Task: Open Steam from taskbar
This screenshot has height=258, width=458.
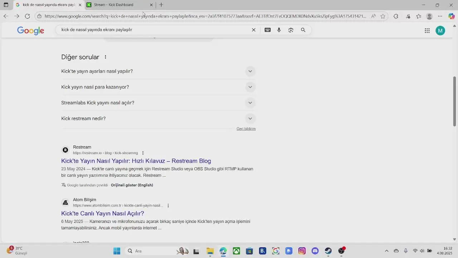Action: click(328, 251)
